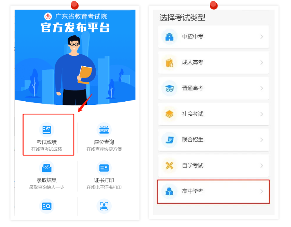Choose the 成人高考 exam type label

[x=193, y=62]
